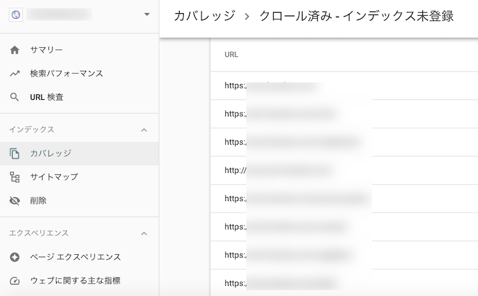Click クロール済み - インデックス未登録 title

356,16
